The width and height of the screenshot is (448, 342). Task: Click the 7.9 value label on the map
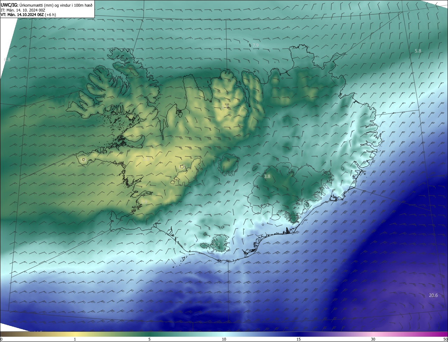[255, 45]
